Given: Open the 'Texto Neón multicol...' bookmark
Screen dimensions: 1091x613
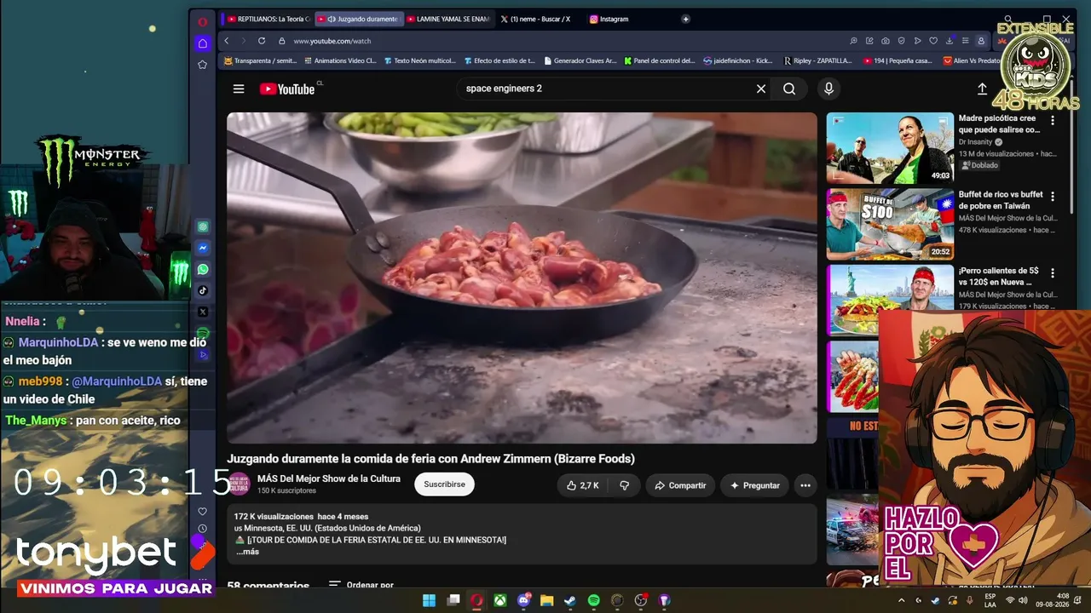Looking at the screenshot, I should 419,61.
